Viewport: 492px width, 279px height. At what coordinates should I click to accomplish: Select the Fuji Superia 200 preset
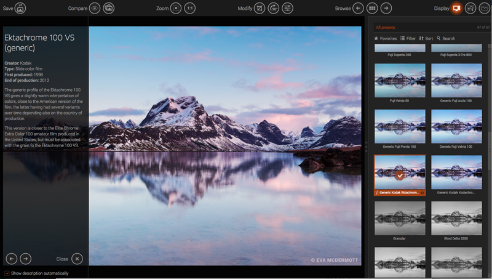[400, 48]
